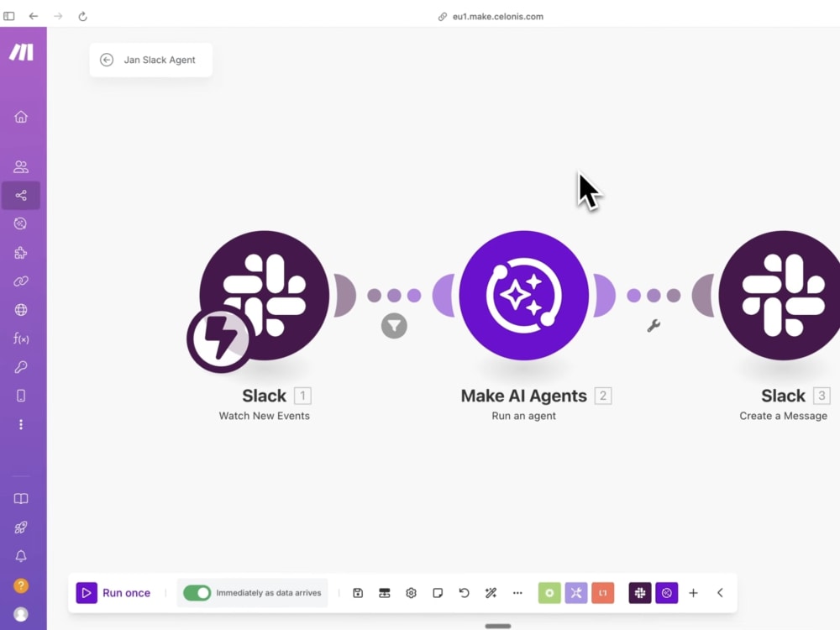Toggle the scenario scheduling switch off
Screen dimensions: 840x630
[197, 593]
